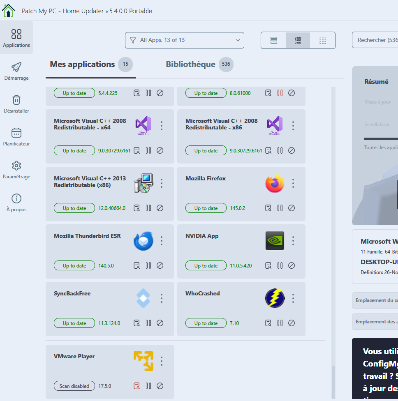Click version text 145.0.2 for Firefox
398x401 pixels.
tap(238, 208)
